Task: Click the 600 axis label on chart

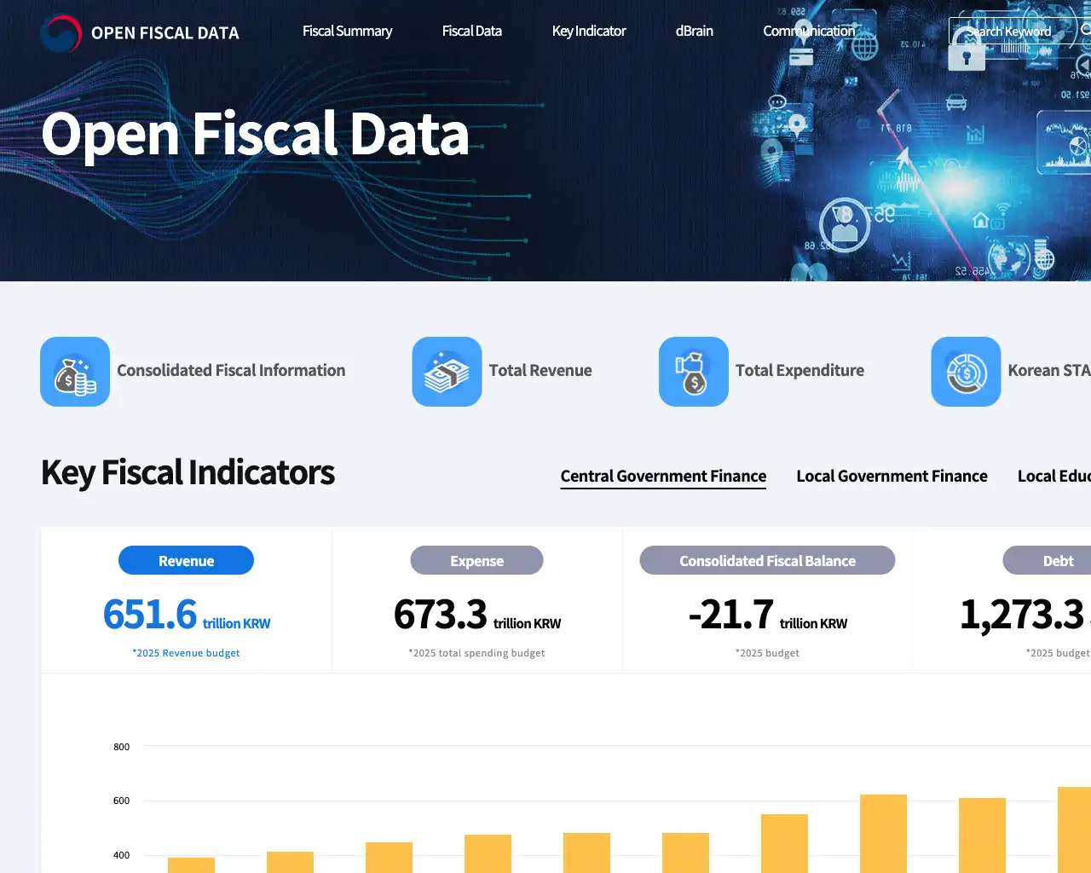Action: click(122, 801)
